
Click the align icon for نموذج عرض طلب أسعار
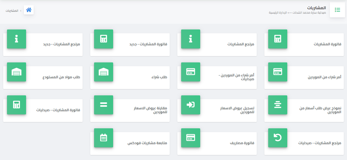pos(277,105)
